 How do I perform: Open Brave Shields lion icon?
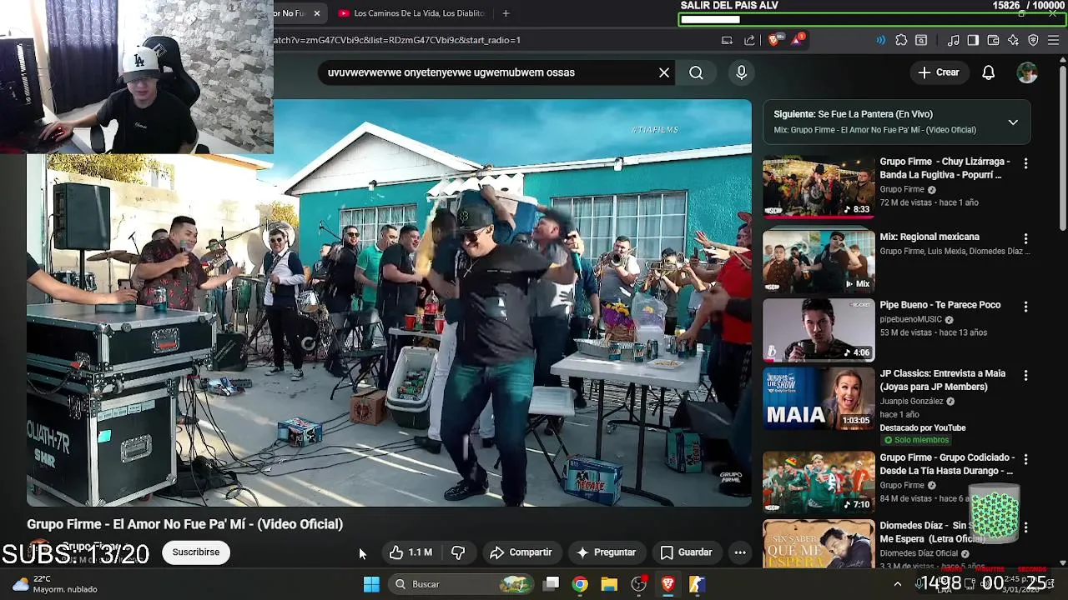(773, 40)
